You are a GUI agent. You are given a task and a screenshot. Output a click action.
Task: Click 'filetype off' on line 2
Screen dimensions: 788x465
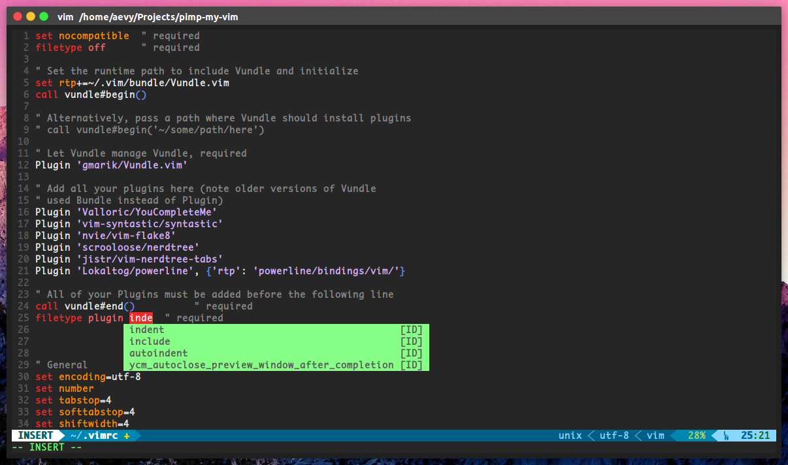pos(71,48)
